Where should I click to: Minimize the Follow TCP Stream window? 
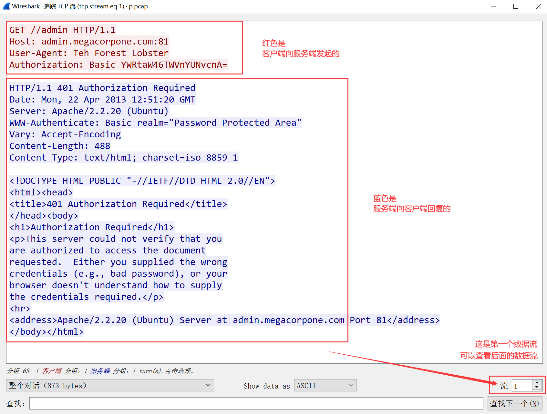(x=493, y=6)
